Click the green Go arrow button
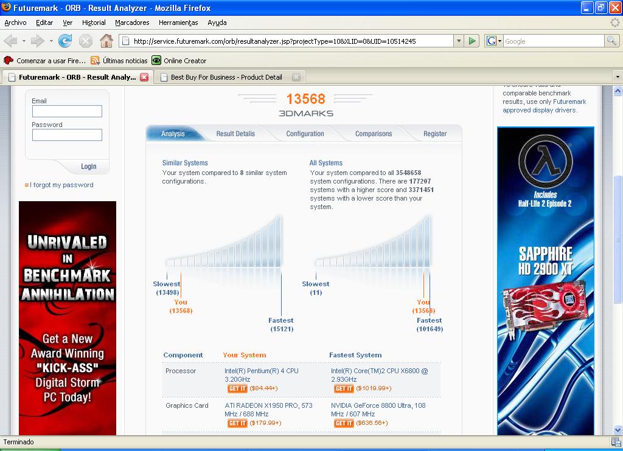The image size is (623, 451). tap(472, 41)
